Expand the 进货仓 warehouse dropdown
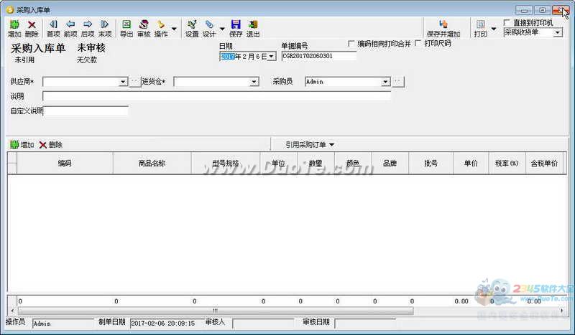Image resolution: width=575 pixels, height=335 pixels. point(254,82)
